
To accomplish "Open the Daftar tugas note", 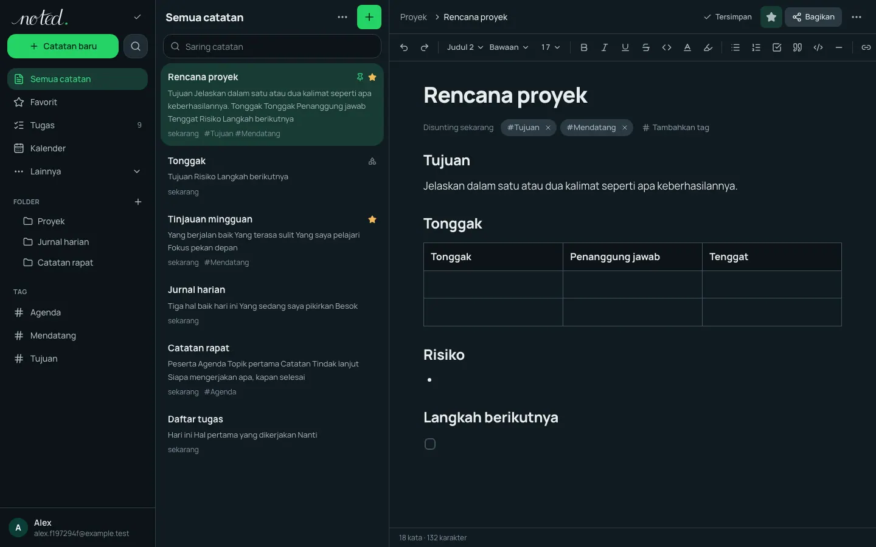I will tap(272, 434).
